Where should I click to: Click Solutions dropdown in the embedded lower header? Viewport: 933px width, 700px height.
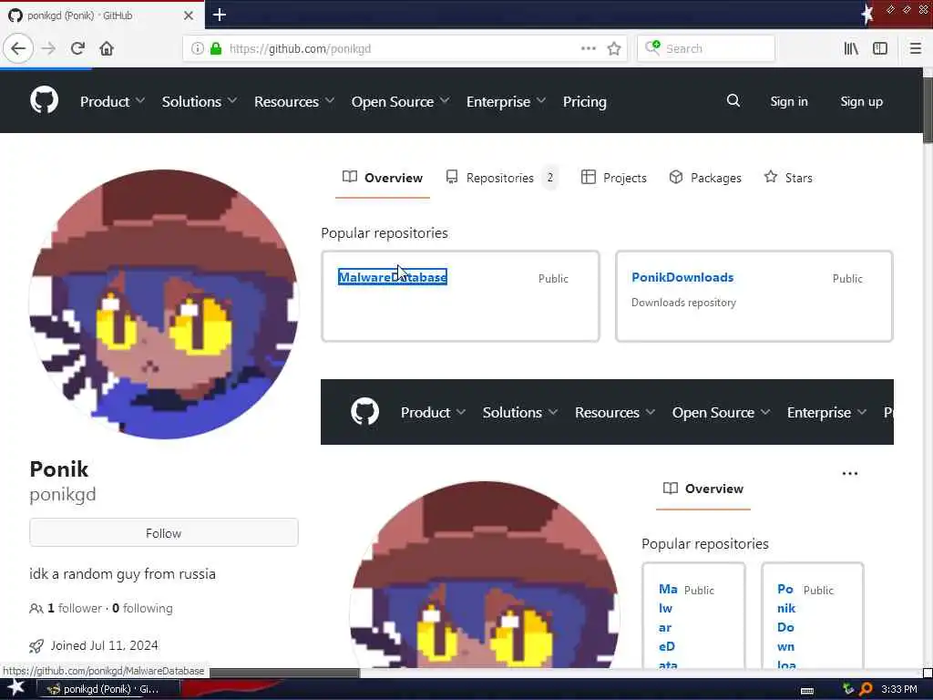pyautogui.click(x=520, y=412)
